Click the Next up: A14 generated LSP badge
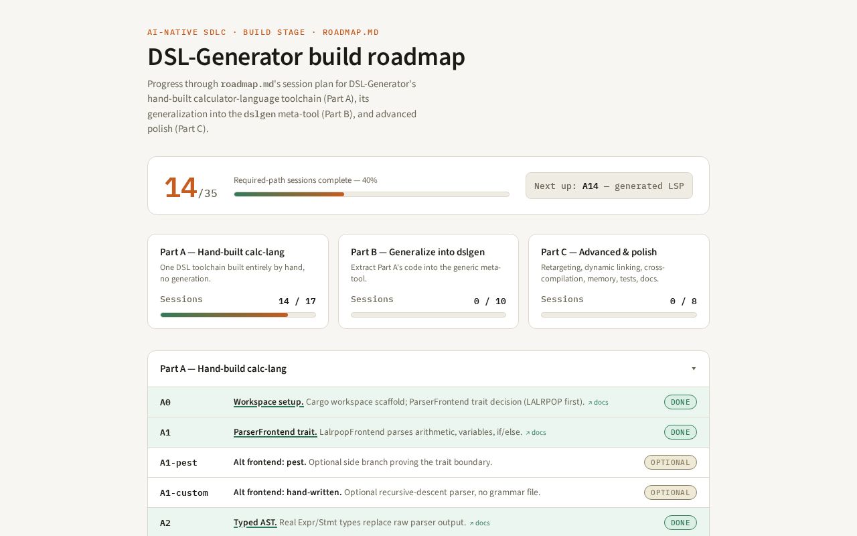 pyautogui.click(x=609, y=186)
